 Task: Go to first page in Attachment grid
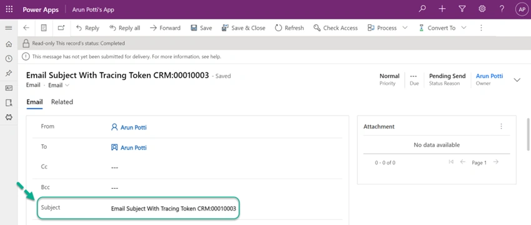click(451, 162)
